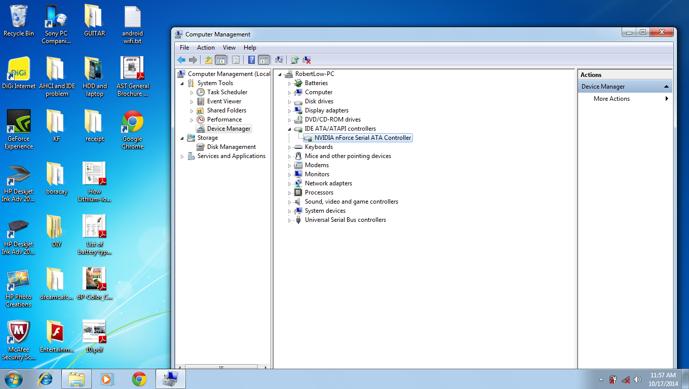The width and height of the screenshot is (689, 389).
Task: Select the Google Chrome desktop shortcut
Action: pyautogui.click(x=132, y=130)
